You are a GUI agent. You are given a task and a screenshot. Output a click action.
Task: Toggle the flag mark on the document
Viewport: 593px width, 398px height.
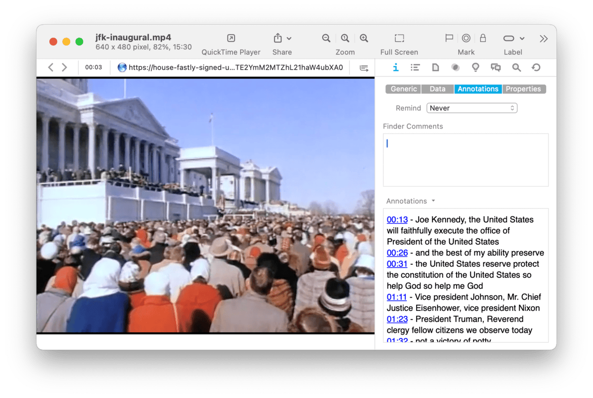(449, 39)
